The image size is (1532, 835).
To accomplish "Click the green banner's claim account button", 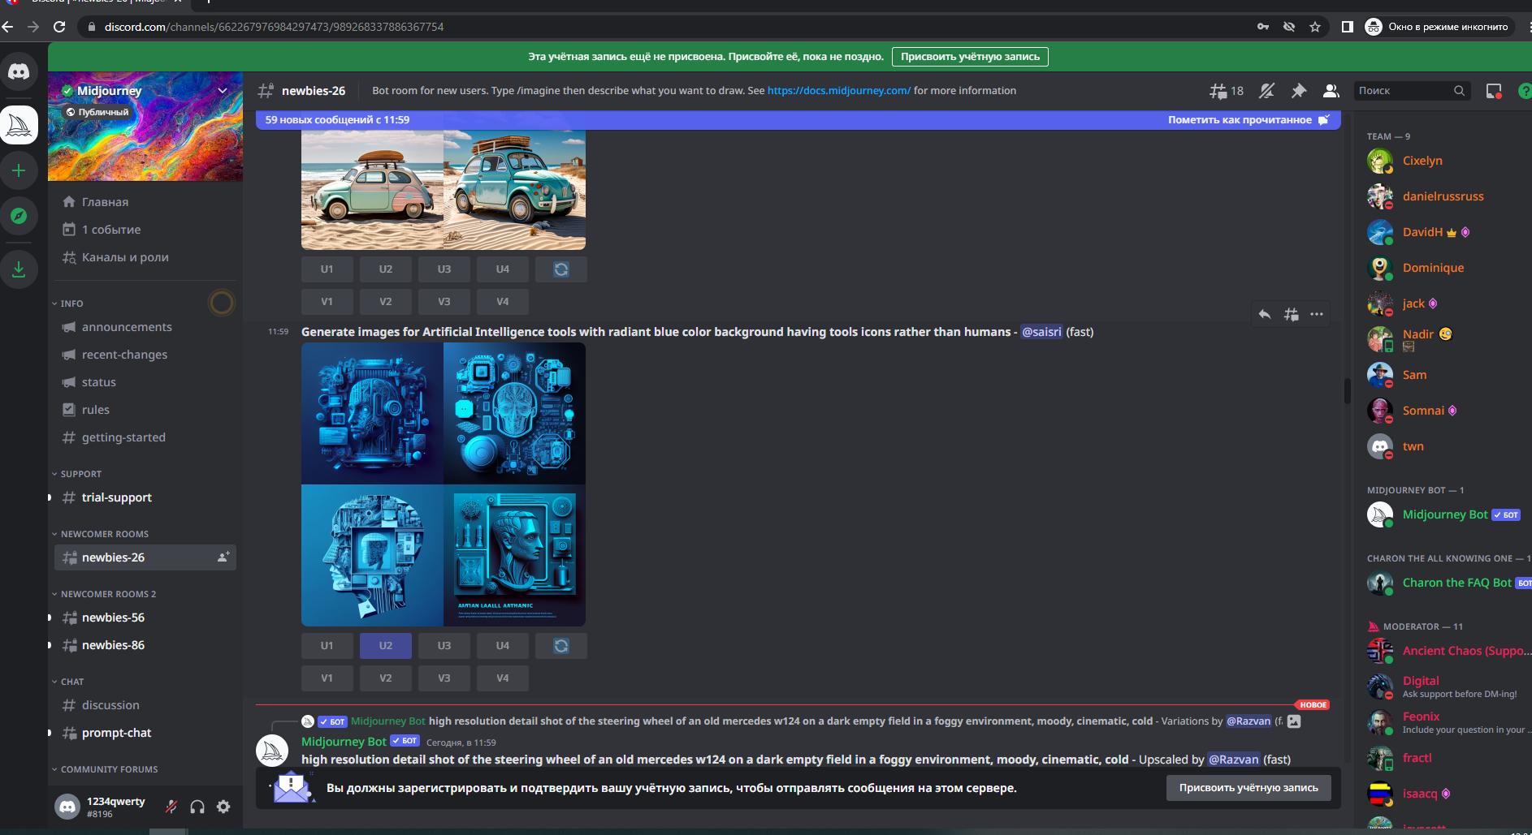I will 970,57.
